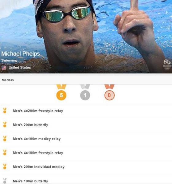Click the Rio 2016 Olympic logo
172x184 pixels.
coord(167,65)
